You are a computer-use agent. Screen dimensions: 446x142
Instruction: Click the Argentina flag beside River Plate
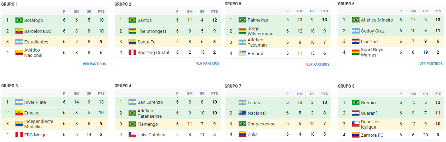pos(19,102)
